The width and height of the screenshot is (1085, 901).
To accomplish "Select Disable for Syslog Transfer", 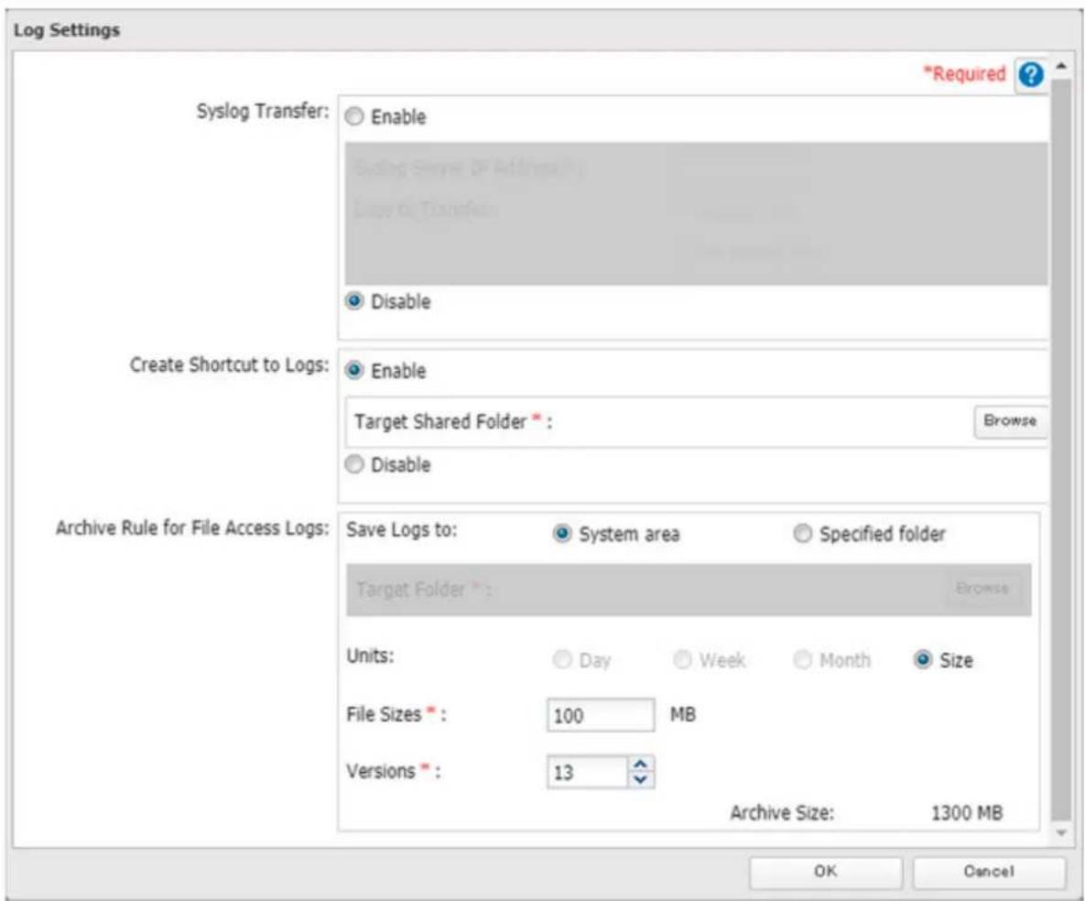I will click(354, 302).
